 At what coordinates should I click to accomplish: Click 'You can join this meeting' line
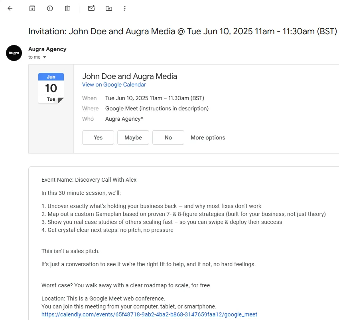coord(129,306)
